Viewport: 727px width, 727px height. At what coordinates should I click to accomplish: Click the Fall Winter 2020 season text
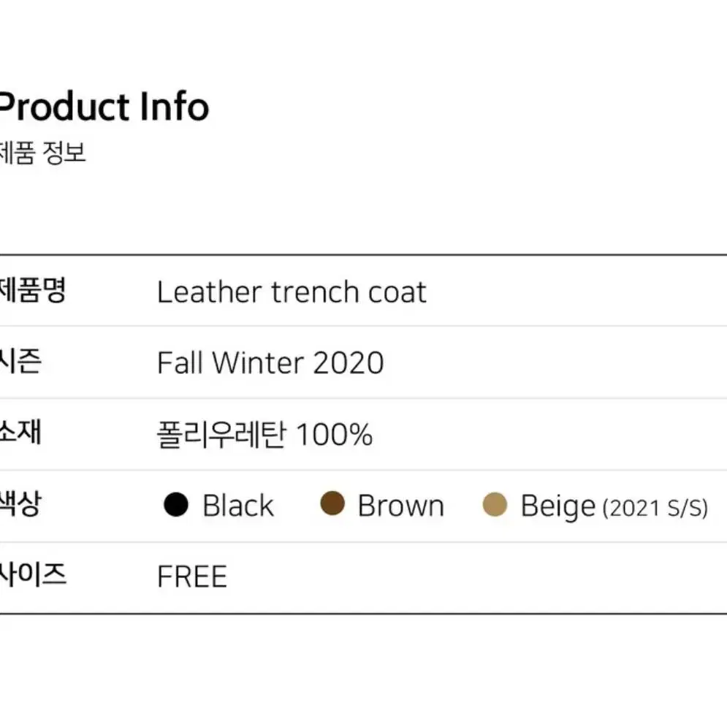pyautogui.click(x=271, y=362)
